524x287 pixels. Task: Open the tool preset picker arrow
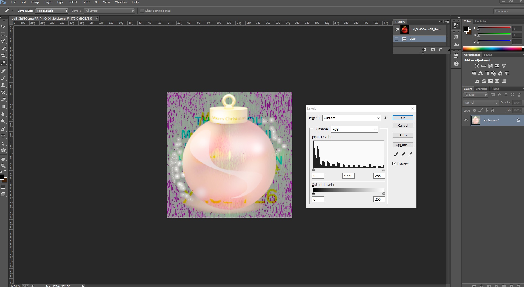(x=12, y=11)
